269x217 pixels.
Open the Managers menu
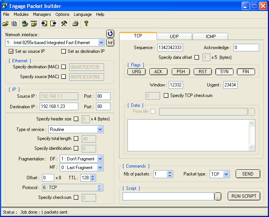click(x=42, y=14)
